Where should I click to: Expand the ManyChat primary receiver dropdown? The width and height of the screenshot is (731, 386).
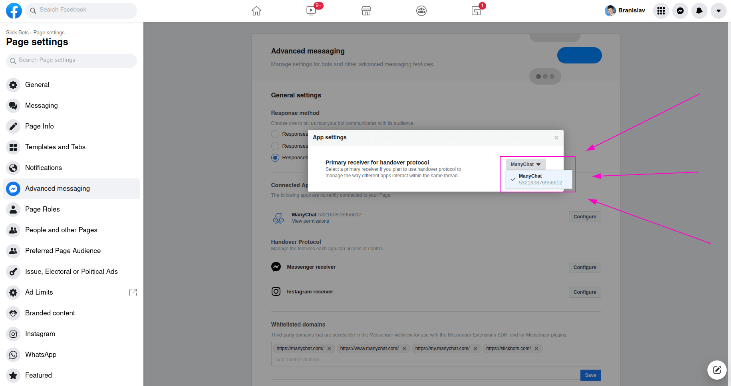pyautogui.click(x=525, y=164)
